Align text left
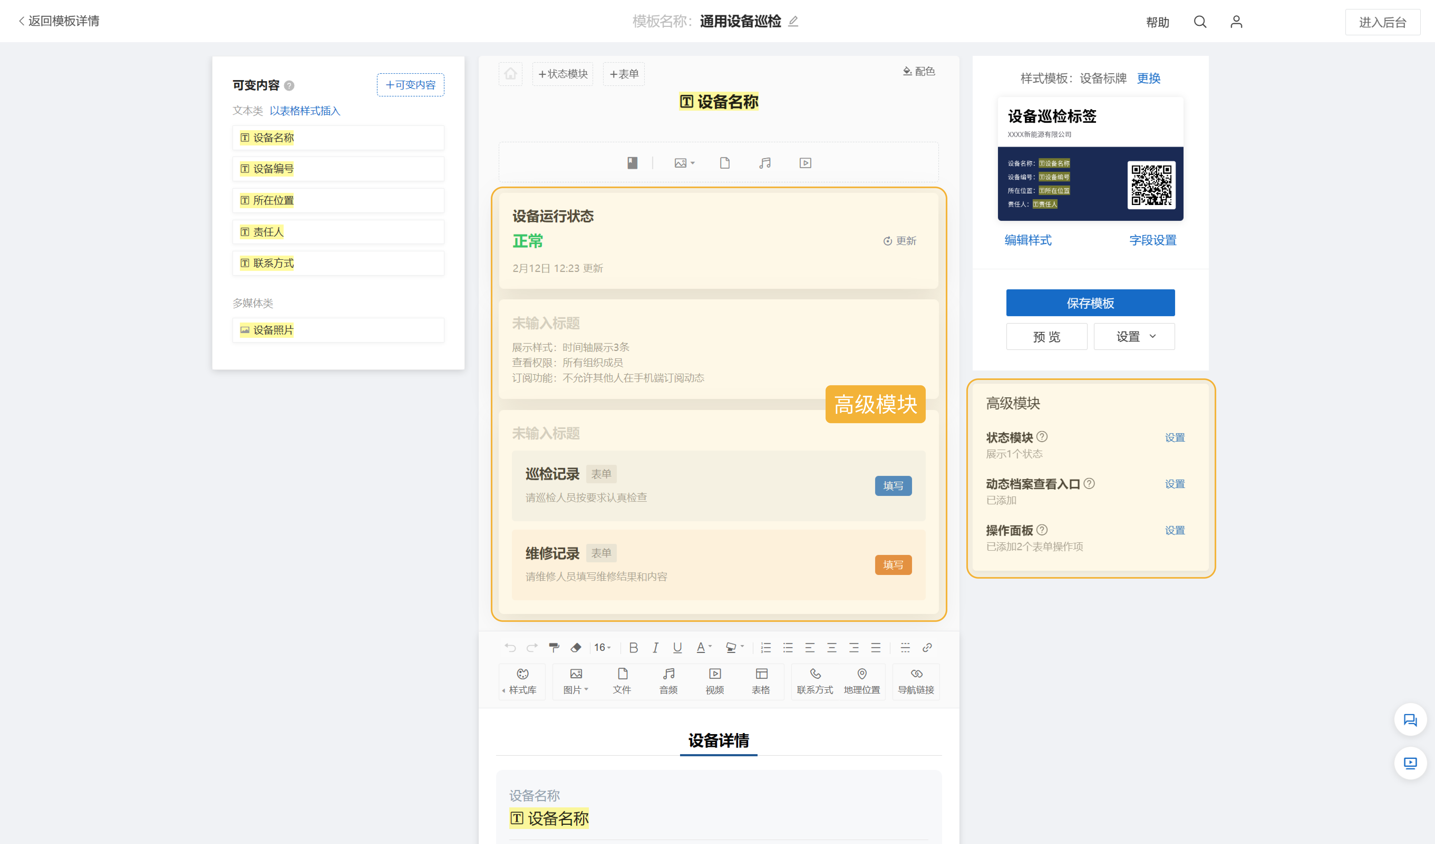The width and height of the screenshot is (1435, 844). [x=810, y=647]
